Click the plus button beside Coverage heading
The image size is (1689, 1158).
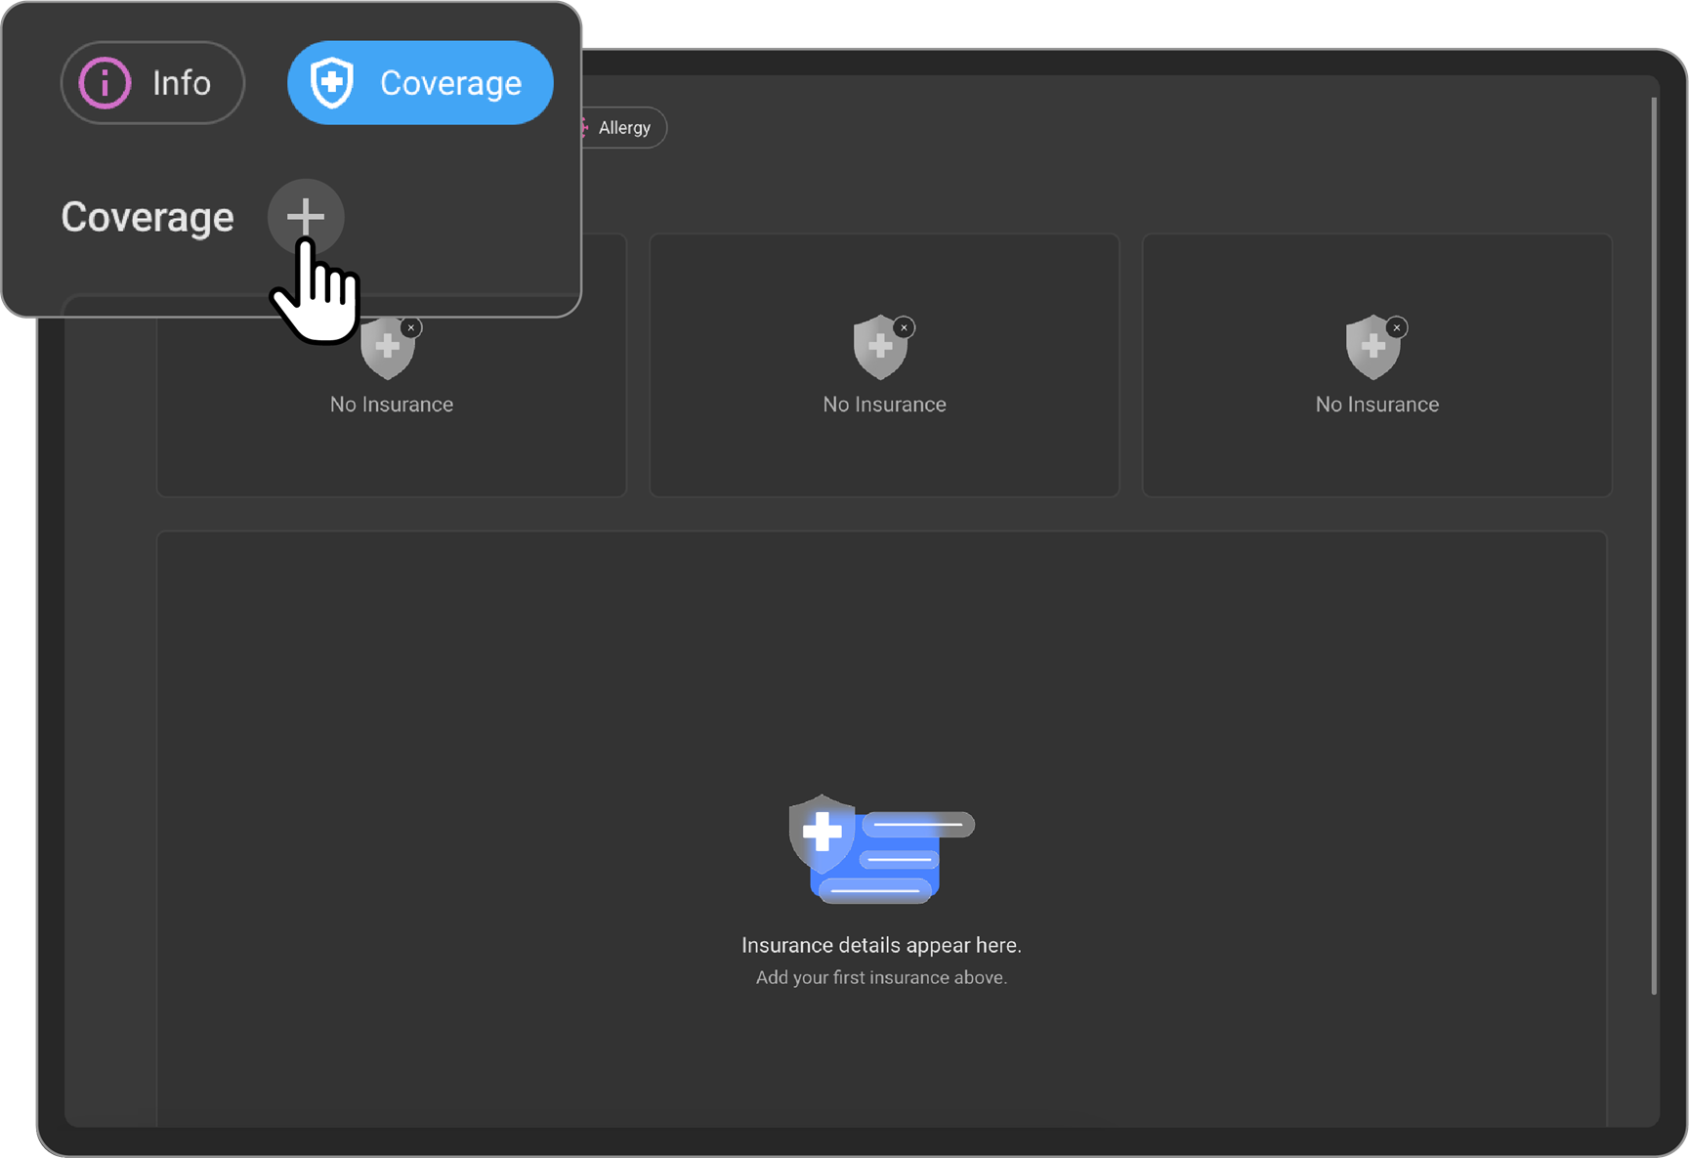pos(306,217)
